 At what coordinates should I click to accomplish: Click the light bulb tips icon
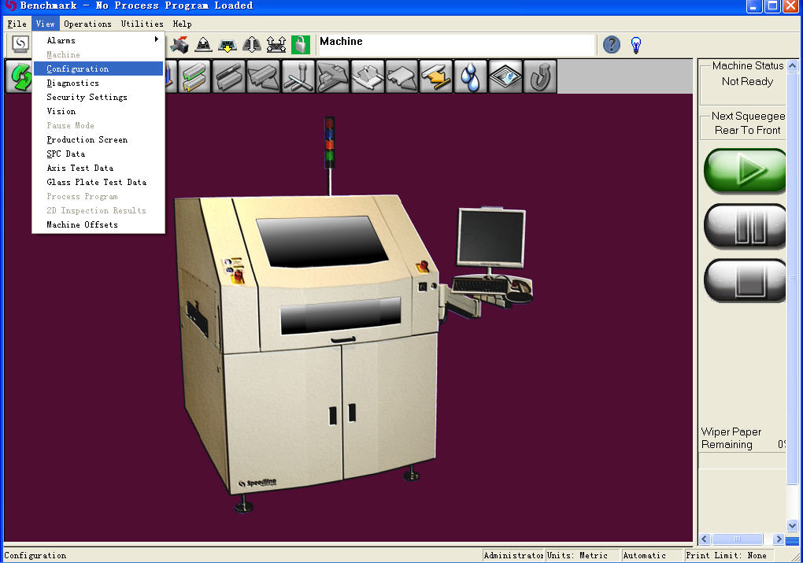click(x=636, y=45)
